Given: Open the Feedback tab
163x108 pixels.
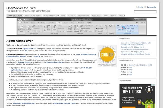Looking at the screenshot, I should pyautogui.click(x=72, y=16).
